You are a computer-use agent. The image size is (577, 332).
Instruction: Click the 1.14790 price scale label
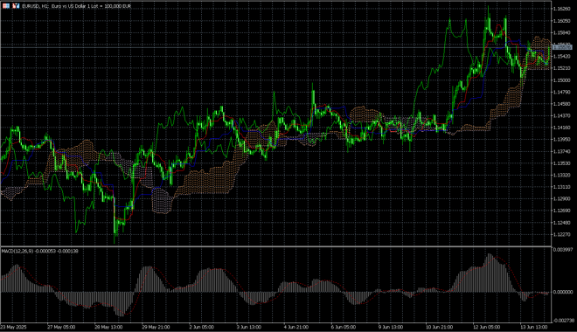[561, 92]
